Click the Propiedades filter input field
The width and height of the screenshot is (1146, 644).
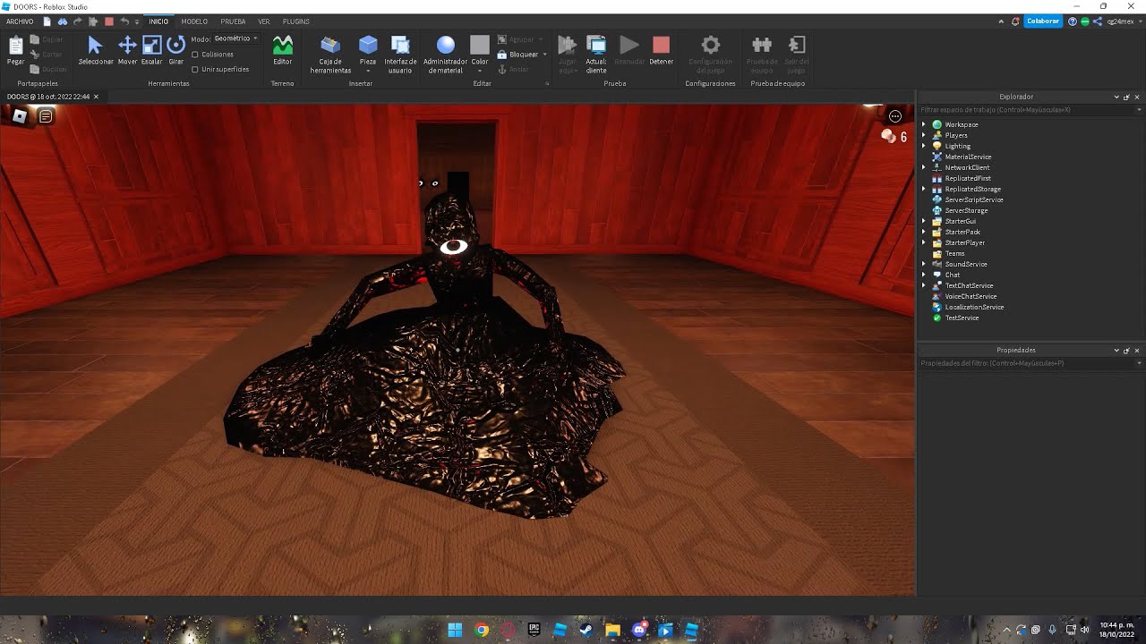1029,363
